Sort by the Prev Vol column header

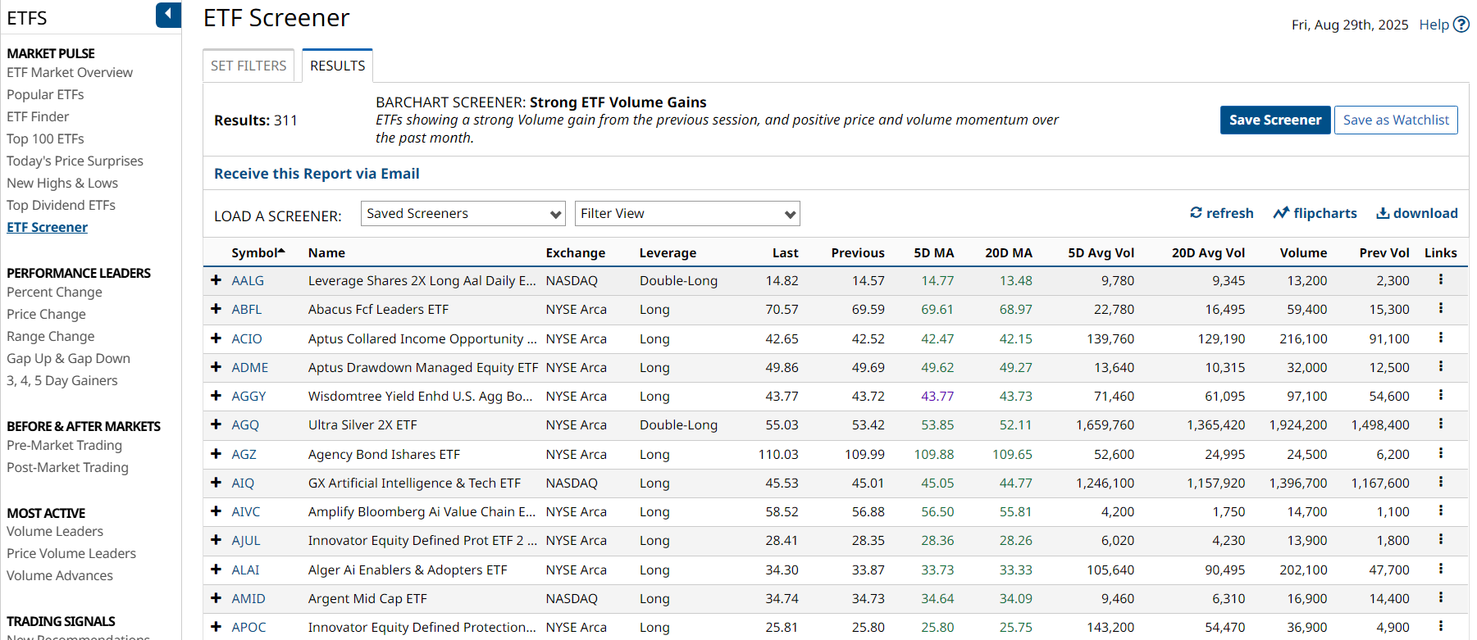(1384, 252)
